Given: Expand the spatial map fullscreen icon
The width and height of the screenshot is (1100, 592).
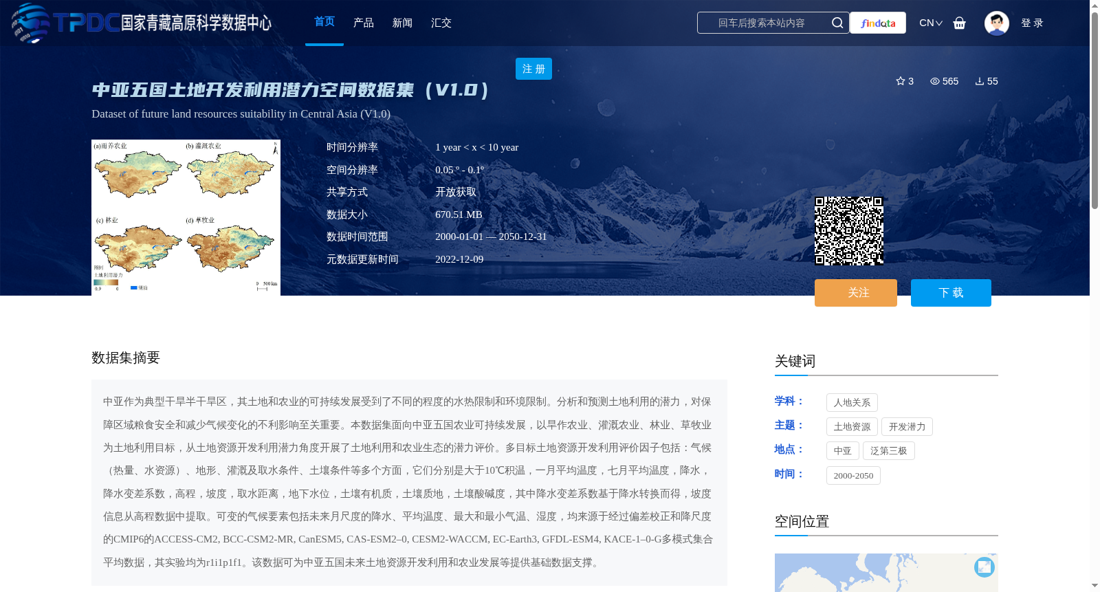Looking at the screenshot, I should point(984,567).
